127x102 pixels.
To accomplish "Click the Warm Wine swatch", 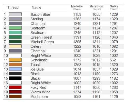I will click(15, 92).
